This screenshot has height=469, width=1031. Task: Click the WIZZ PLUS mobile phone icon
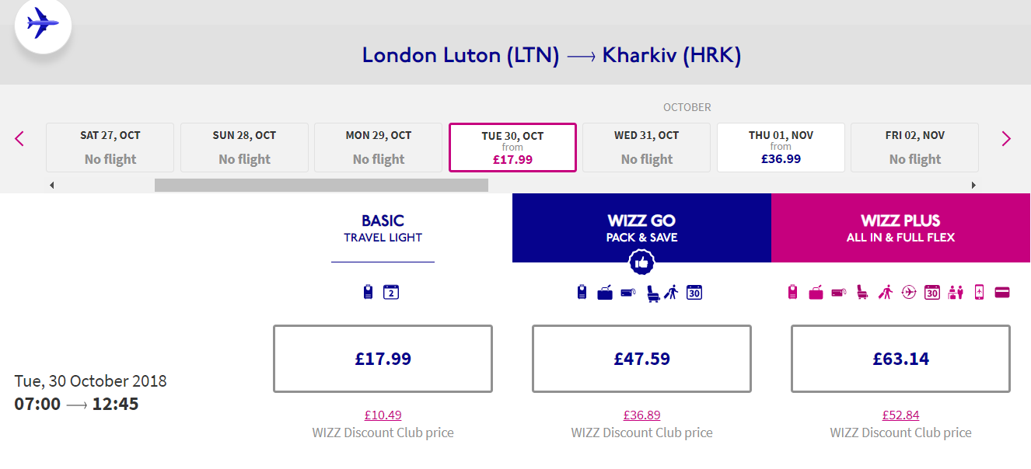(x=979, y=293)
